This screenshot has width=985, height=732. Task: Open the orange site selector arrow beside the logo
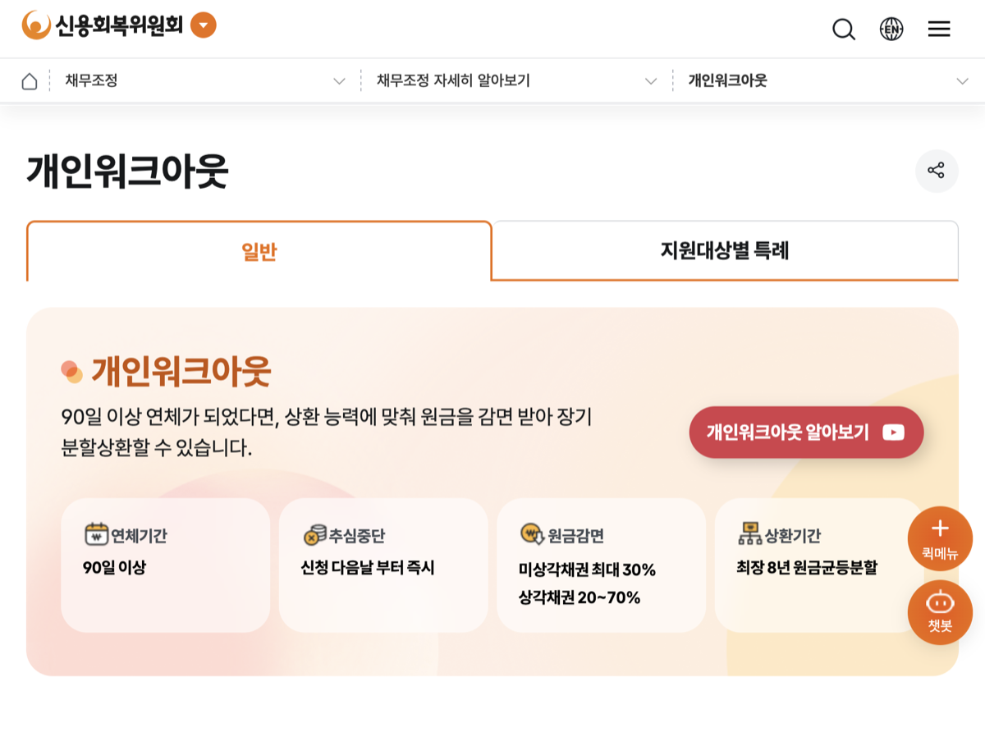(x=204, y=25)
